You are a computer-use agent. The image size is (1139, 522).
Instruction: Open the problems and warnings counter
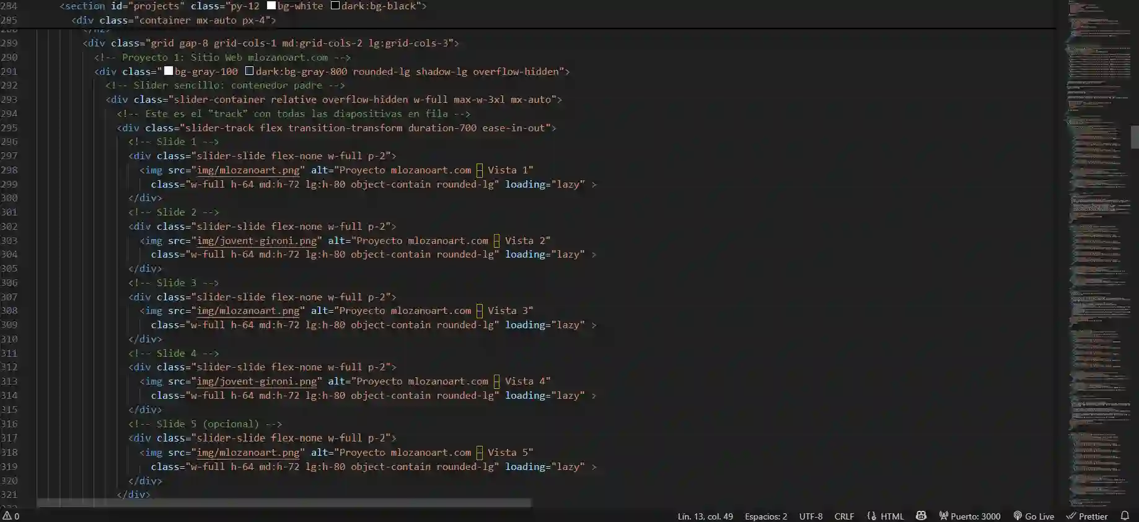11,516
